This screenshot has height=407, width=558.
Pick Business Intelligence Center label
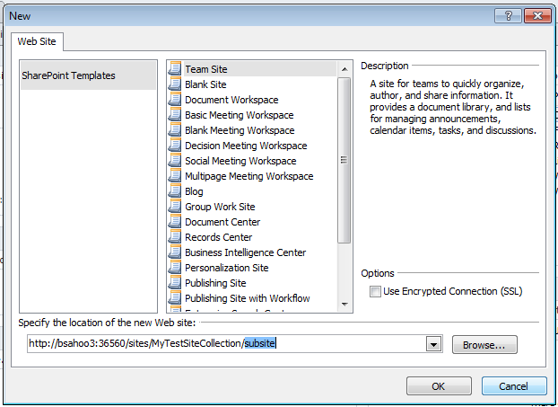click(x=245, y=252)
